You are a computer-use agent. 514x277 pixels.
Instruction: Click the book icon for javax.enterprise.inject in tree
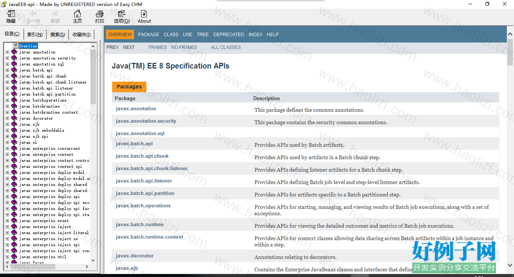[x=14, y=227]
